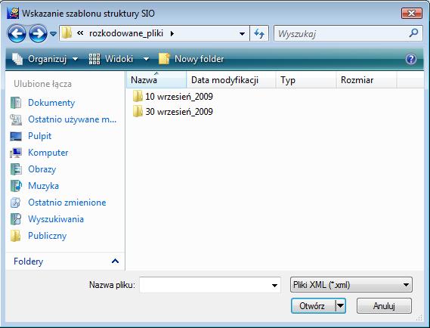
Task: Go back with the Back arrow button
Action: (x=17, y=33)
